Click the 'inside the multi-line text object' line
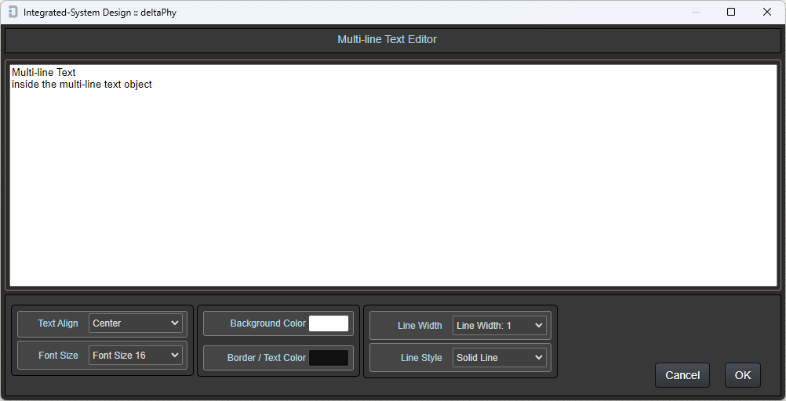The image size is (786, 401). tap(82, 85)
